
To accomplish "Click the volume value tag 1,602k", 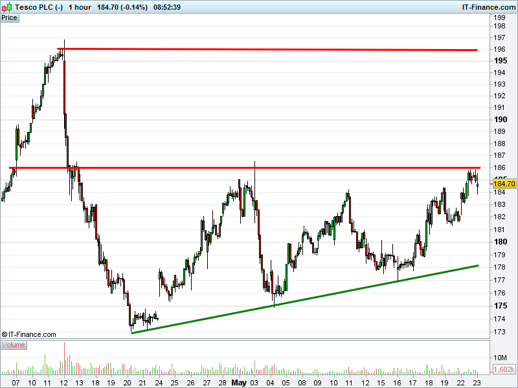I will click(x=504, y=369).
